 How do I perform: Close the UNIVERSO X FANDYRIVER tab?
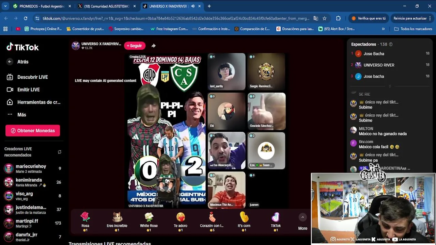[200, 6]
